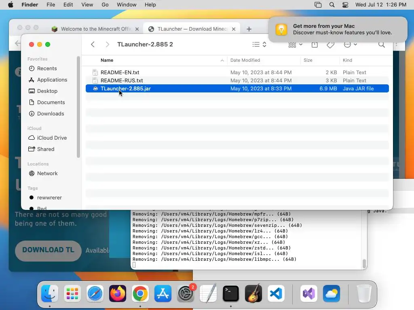Viewport: 414px width, 310px height.
Task: Open Visual Studio Code from Dock
Action: click(276, 293)
